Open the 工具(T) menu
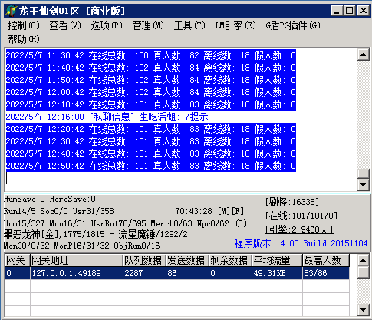Viewport: 372px width, 320px height. point(189,25)
